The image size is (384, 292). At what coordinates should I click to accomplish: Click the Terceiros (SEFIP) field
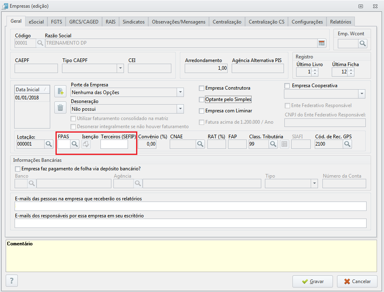[x=114, y=144]
